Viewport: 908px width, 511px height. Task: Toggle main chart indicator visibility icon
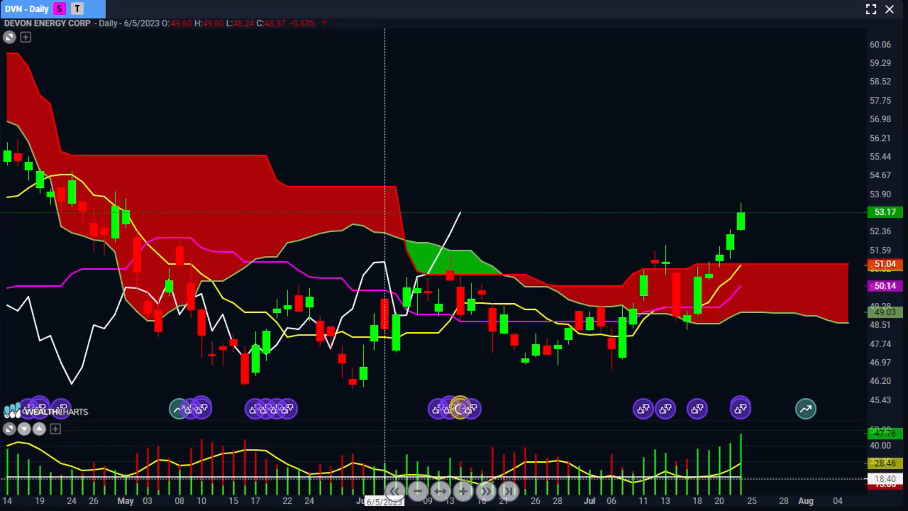coord(9,37)
